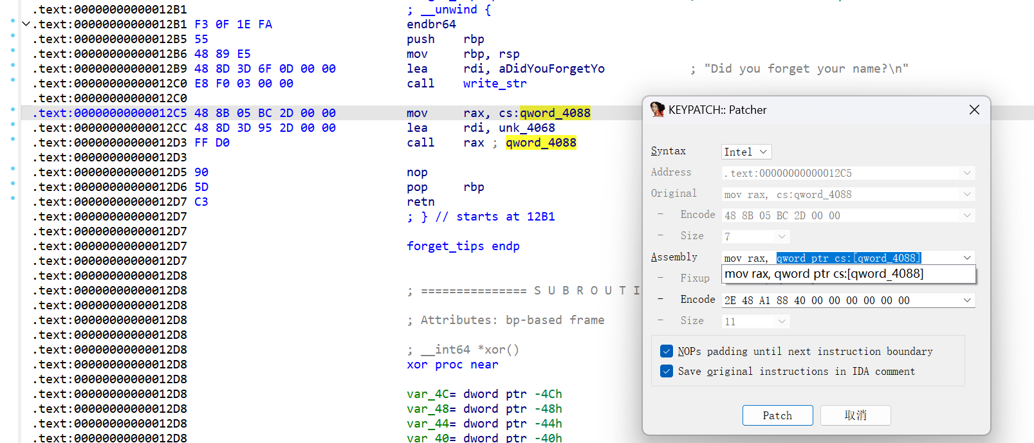
Task: Collapse the function chevron at address 12B1
Action: click(x=26, y=24)
